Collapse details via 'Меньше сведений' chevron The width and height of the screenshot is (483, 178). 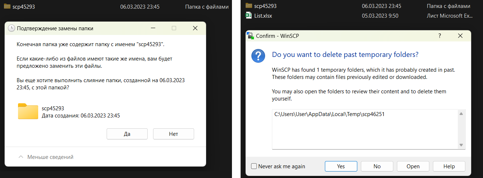[21, 157]
